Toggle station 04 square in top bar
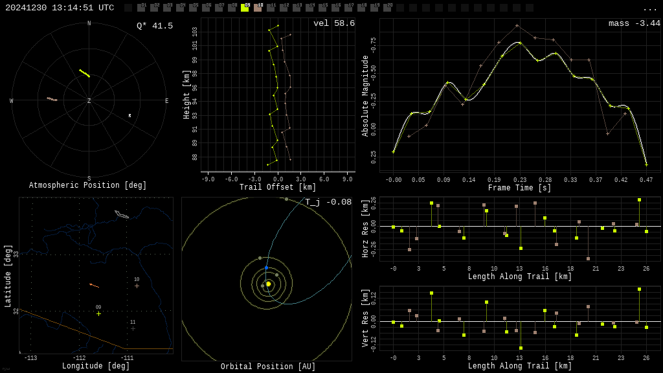The width and height of the screenshot is (663, 373). 180,8
